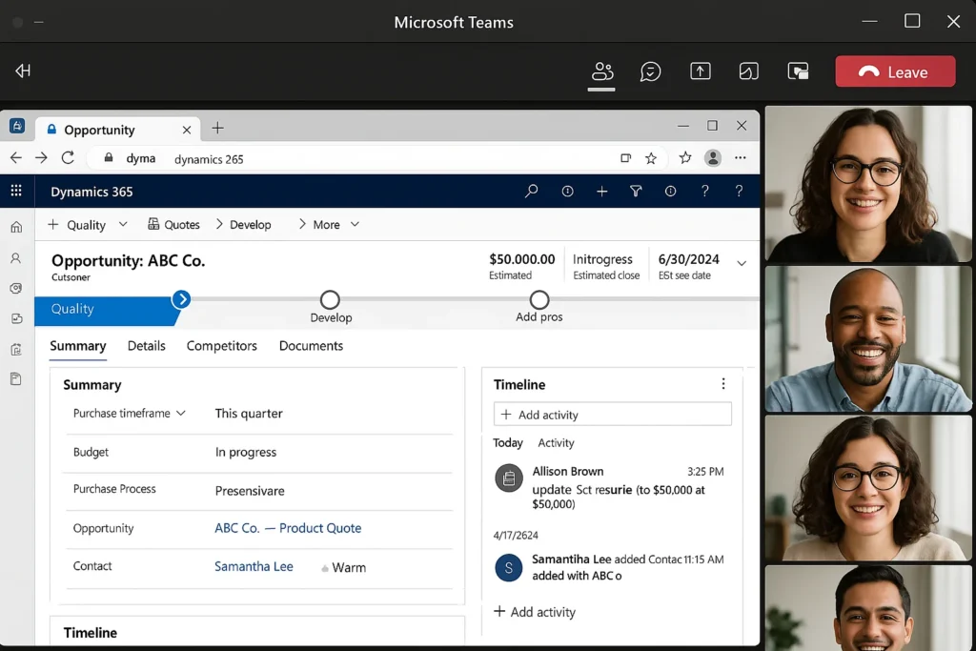Select the Today filter in Timeline
The image size is (976, 651).
pyautogui.click(x=508, y=443)
